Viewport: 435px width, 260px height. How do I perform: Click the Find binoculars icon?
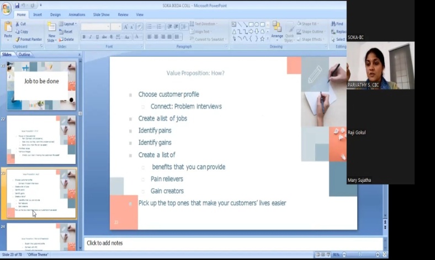338,24
